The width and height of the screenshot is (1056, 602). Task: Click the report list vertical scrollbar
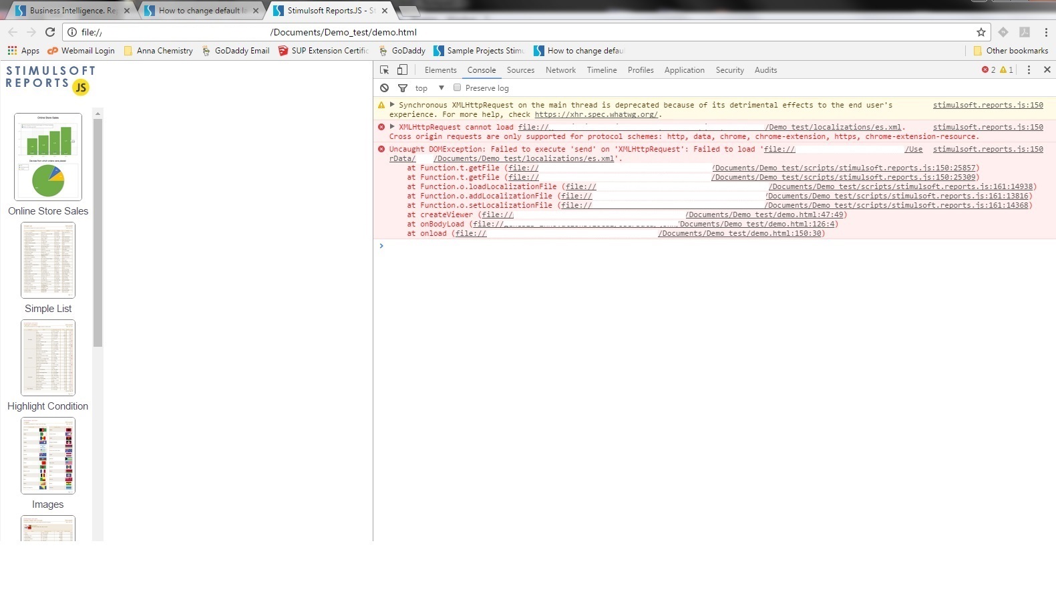click(98, 234)
